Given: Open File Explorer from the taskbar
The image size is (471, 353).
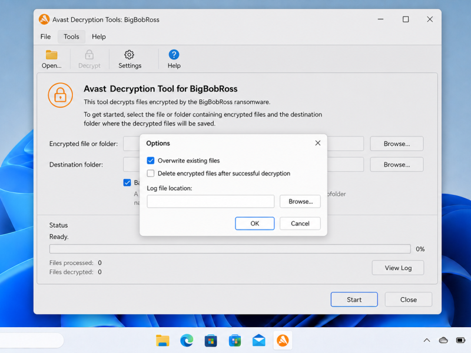Looking at the screenshot, I should (162, 341).
